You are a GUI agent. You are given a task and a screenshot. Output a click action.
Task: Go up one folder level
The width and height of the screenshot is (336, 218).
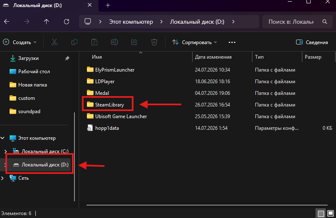pyautogui.click(x=47, y=22)
